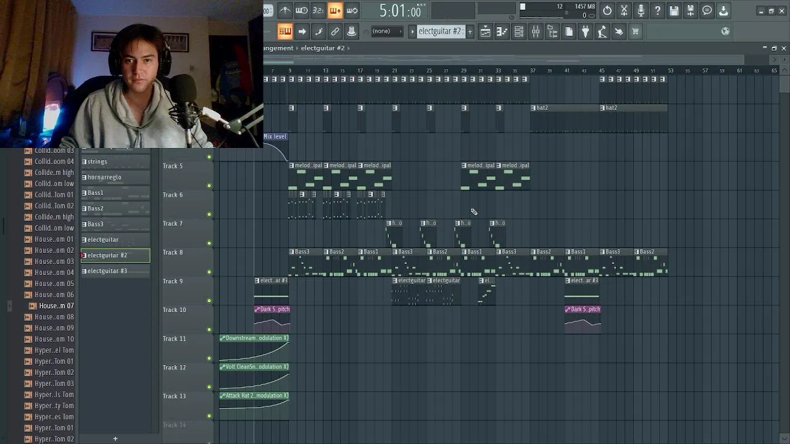This screenshot has width=790, height=444.
Task: Open the playlist view icon
Action: [485, 31]
